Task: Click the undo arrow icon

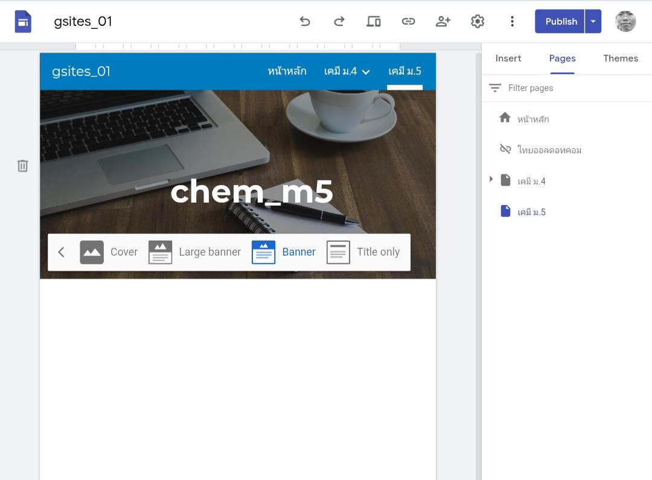Action: (305, 22)
